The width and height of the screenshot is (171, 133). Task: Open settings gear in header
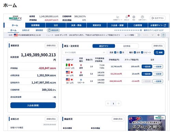[x=134, y=17]
